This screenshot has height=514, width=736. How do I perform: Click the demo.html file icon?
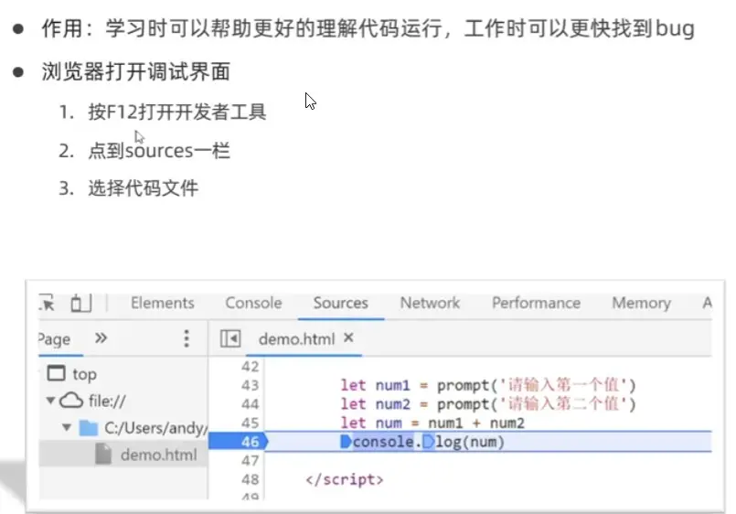coord(103,455)
